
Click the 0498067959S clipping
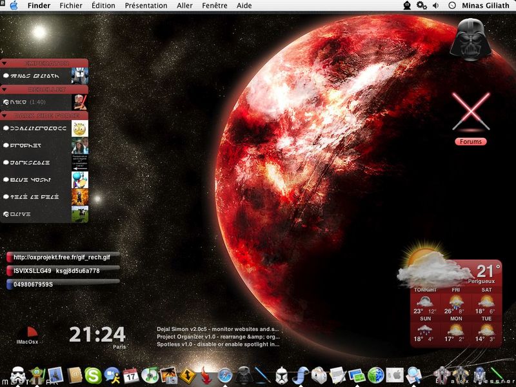[63, 284]
